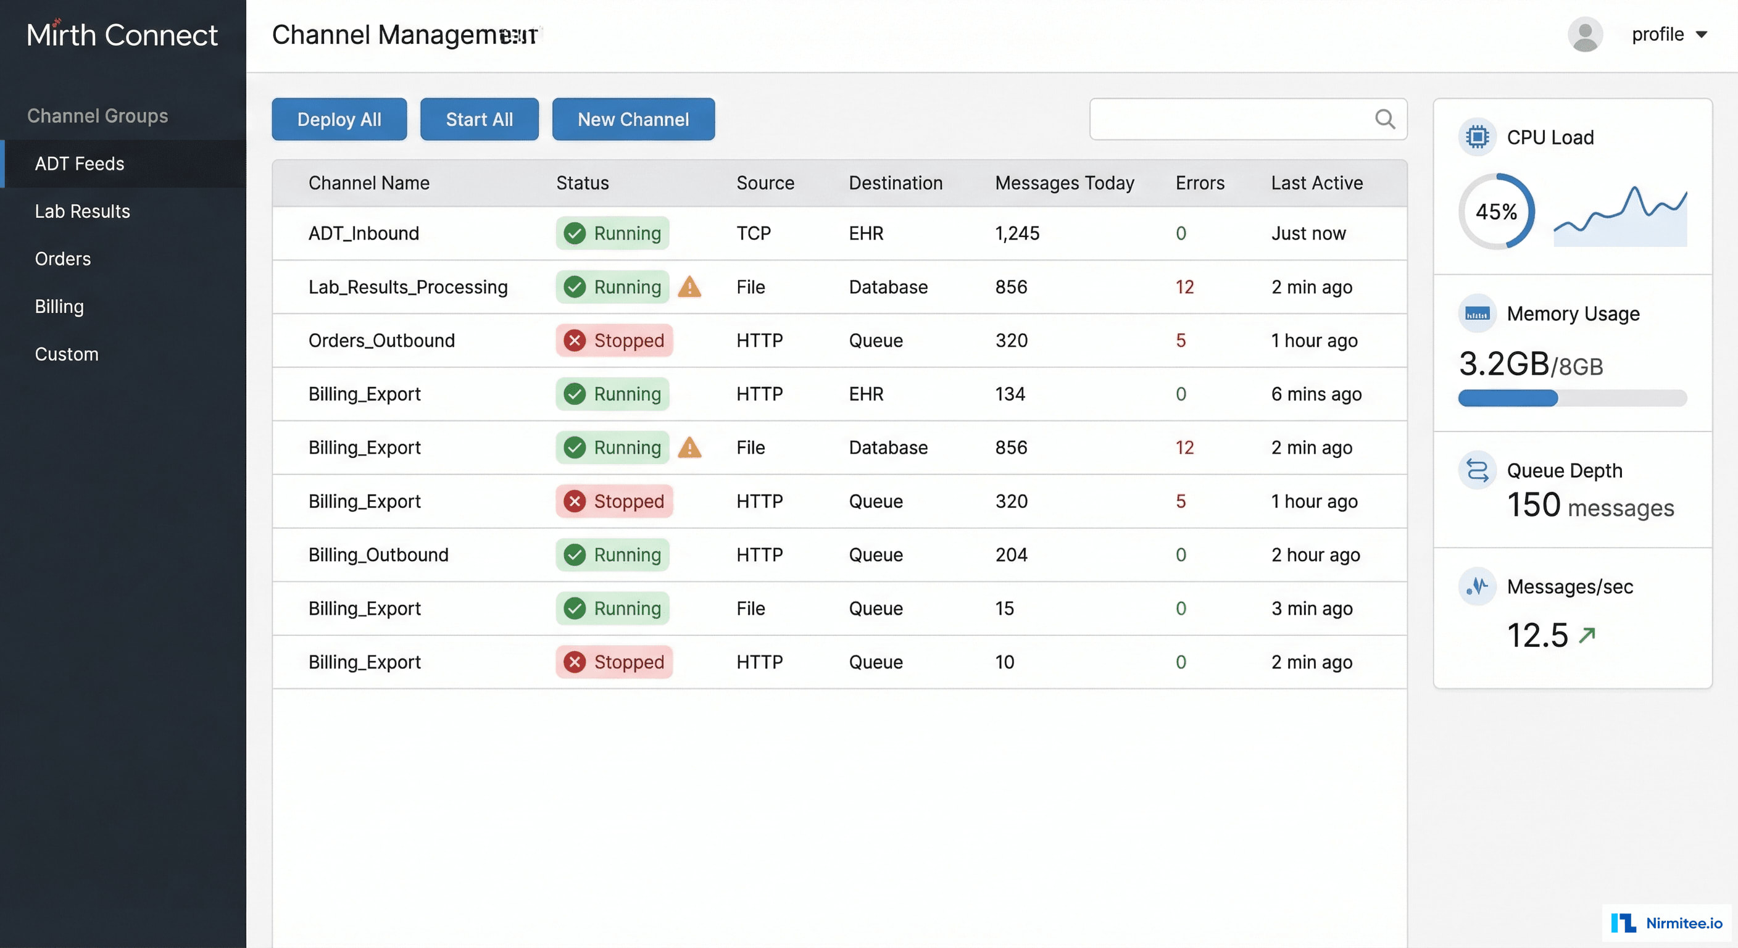Click the CPU Load processor icon
1738x948 pixels.
pos(1478,137)
